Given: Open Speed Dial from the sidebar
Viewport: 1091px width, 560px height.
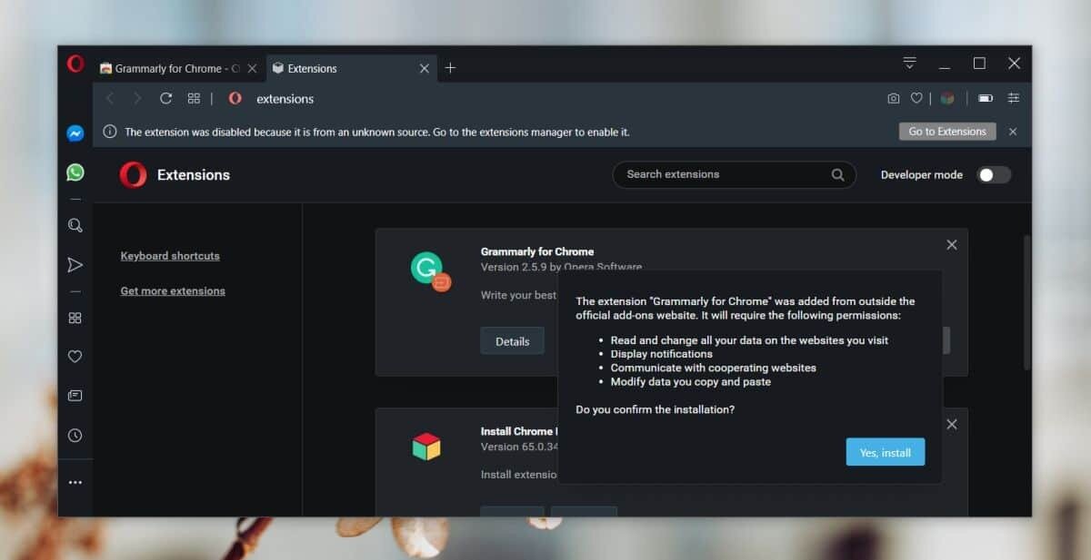Looking at the screenshot, I should point(75,318).
